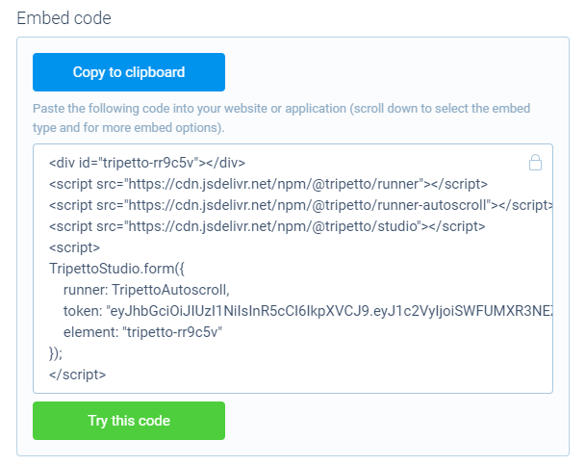
Task: Click the closing /script tag line
Action: 77,375
